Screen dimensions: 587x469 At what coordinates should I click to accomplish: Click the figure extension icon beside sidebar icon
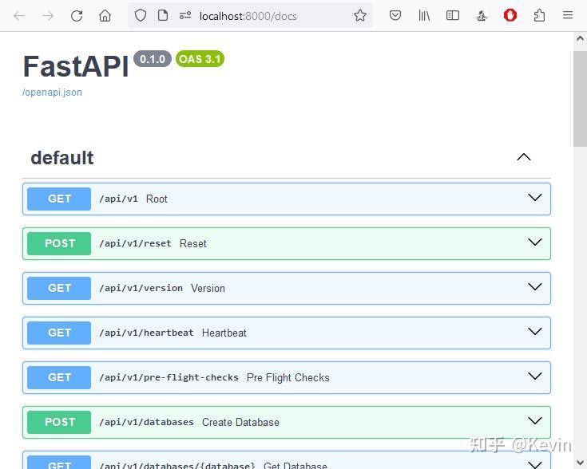[x=482, y=15]
